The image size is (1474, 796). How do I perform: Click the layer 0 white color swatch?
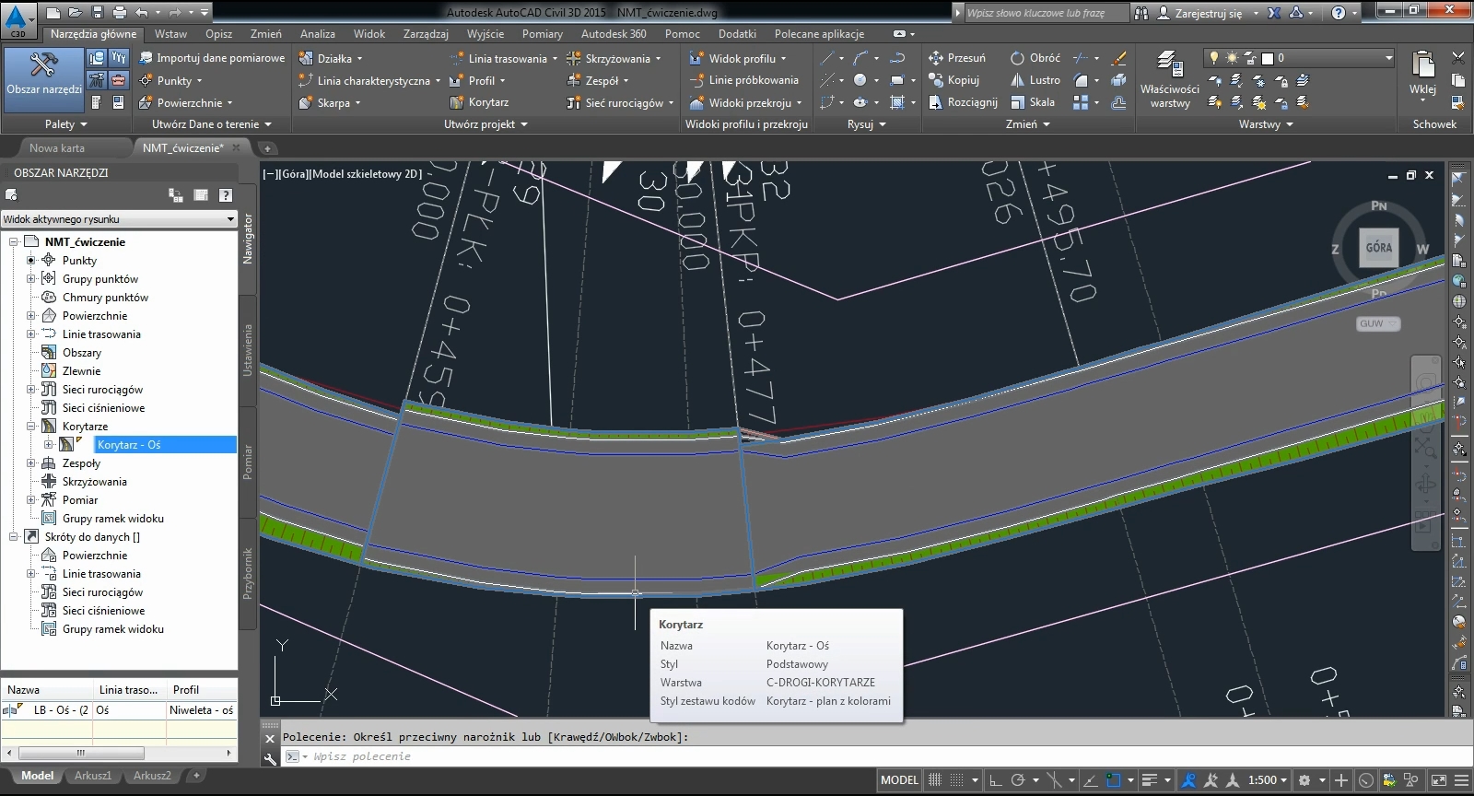click(1267, 58)
